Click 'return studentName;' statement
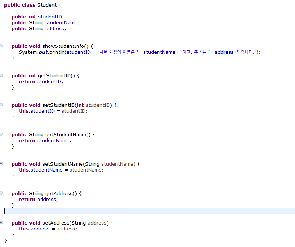 [x=45, y=140]
